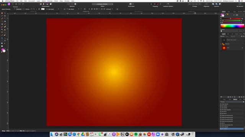The width and height of the screenshot is (245, 137).
Task: Click the Select All selection icon
Action: point(69,4)
